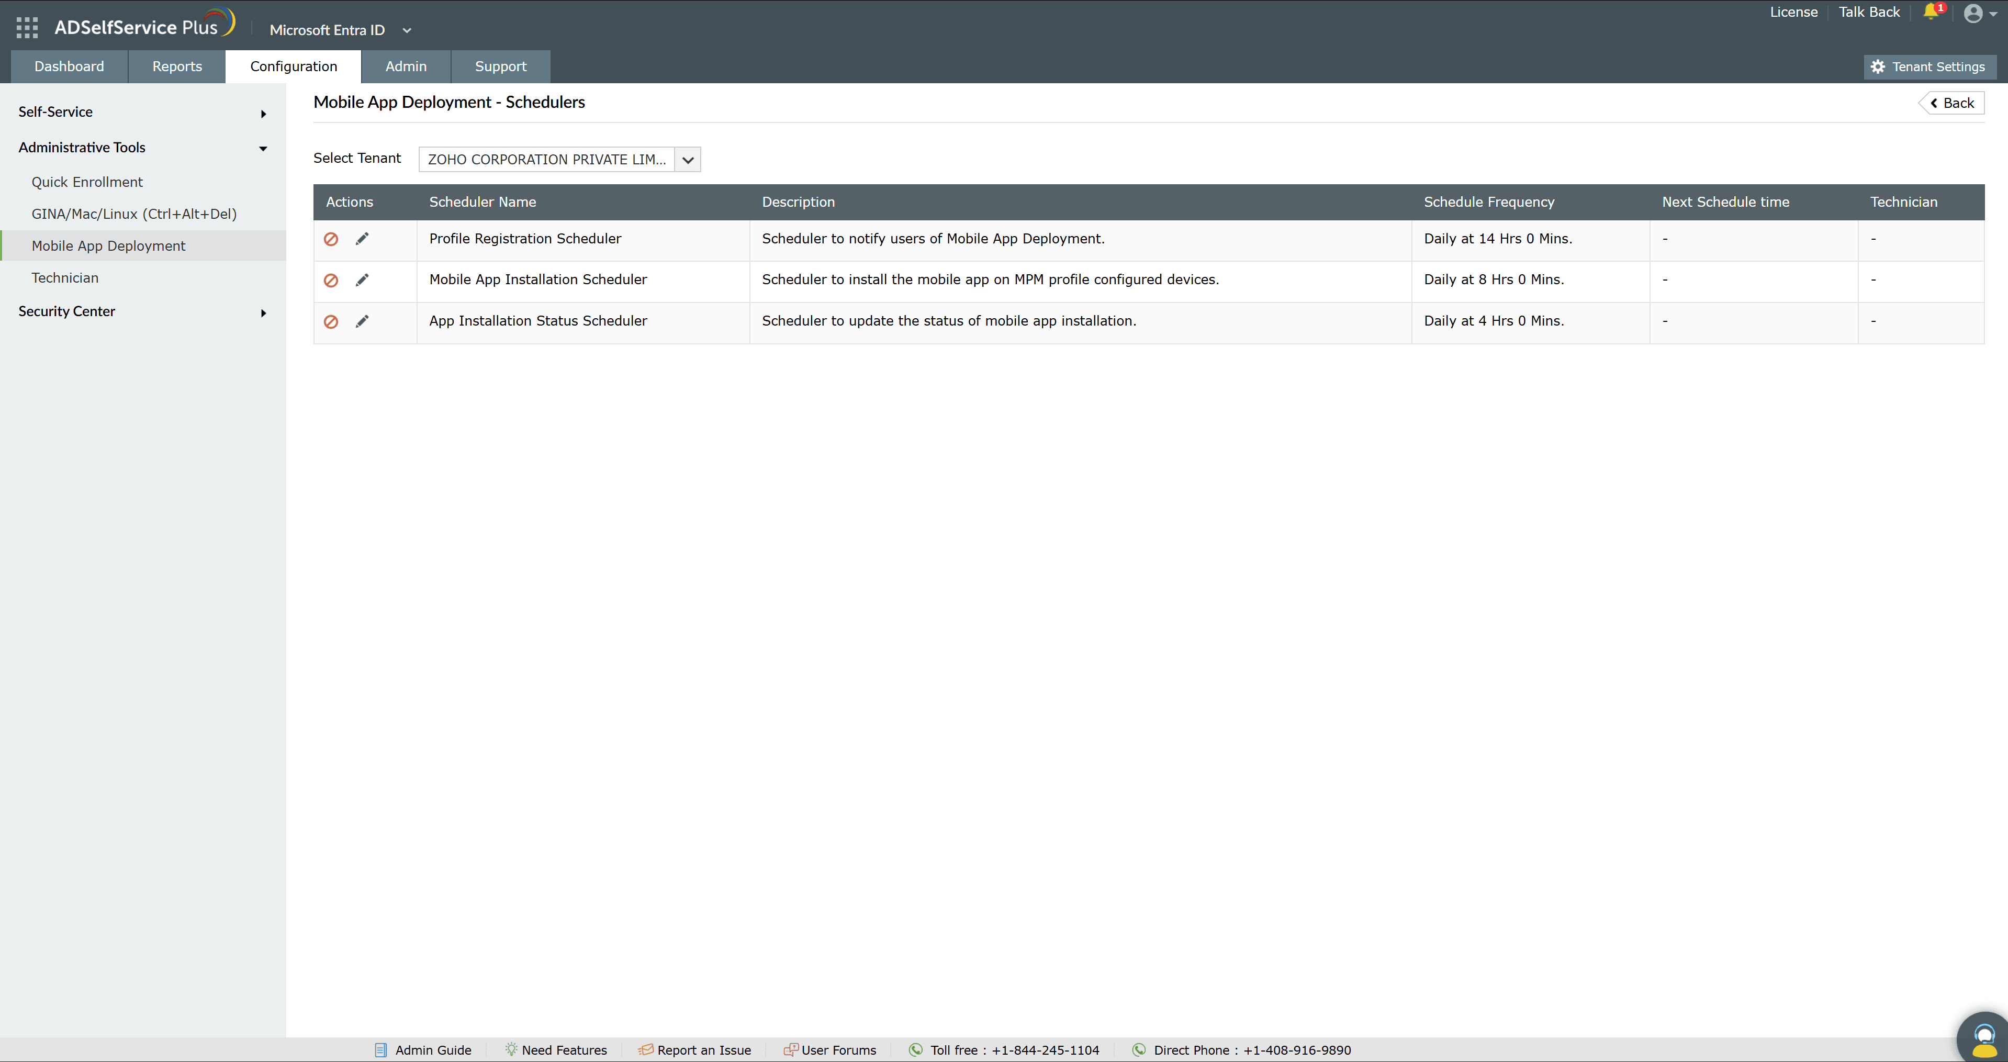Click the 'Scheduler to update the status' description
This screenshot has height=1062, width=2008.
[949, 320]
